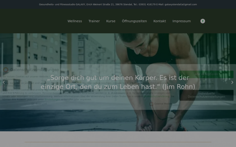Open Kontakt page
The image size is (236, 147).
(x=160, y=21)
